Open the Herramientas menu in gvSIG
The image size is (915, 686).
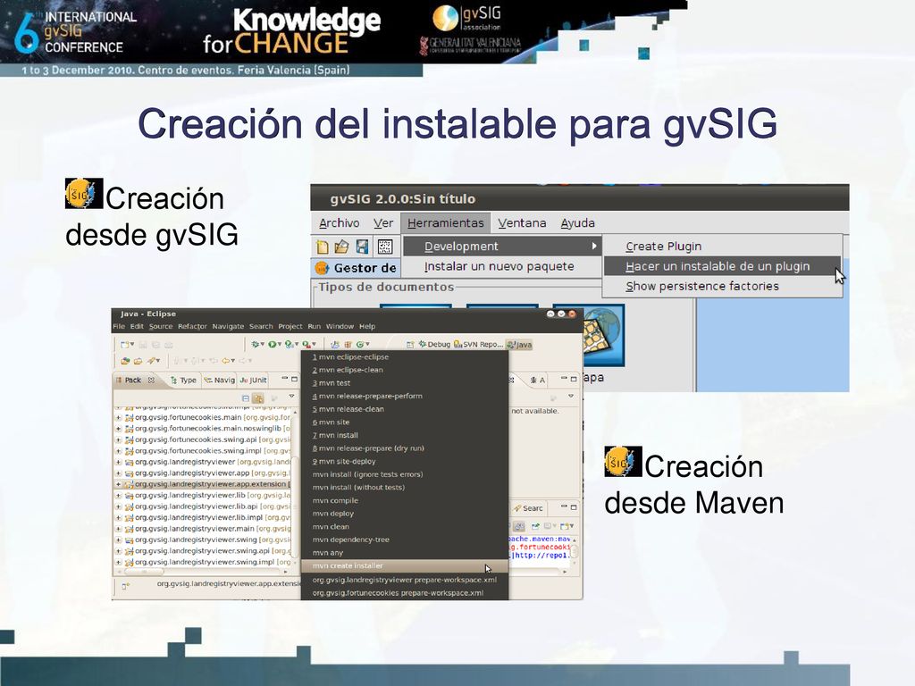pyautogui.click(x=446, y=222)
